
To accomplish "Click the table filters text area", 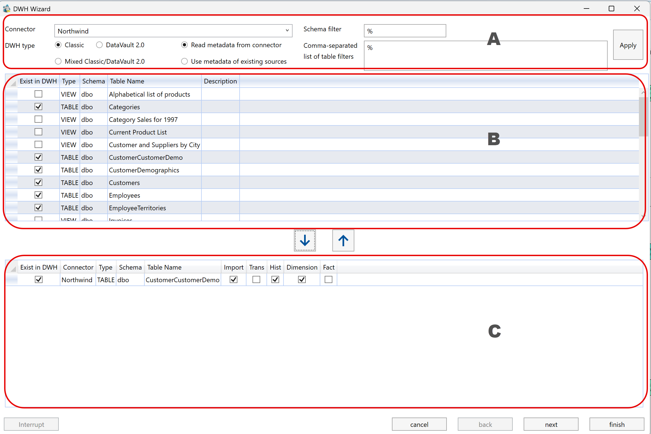I will (x=486, y=55).
